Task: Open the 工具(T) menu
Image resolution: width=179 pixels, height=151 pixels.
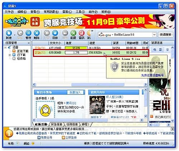Action: [80, 12]
